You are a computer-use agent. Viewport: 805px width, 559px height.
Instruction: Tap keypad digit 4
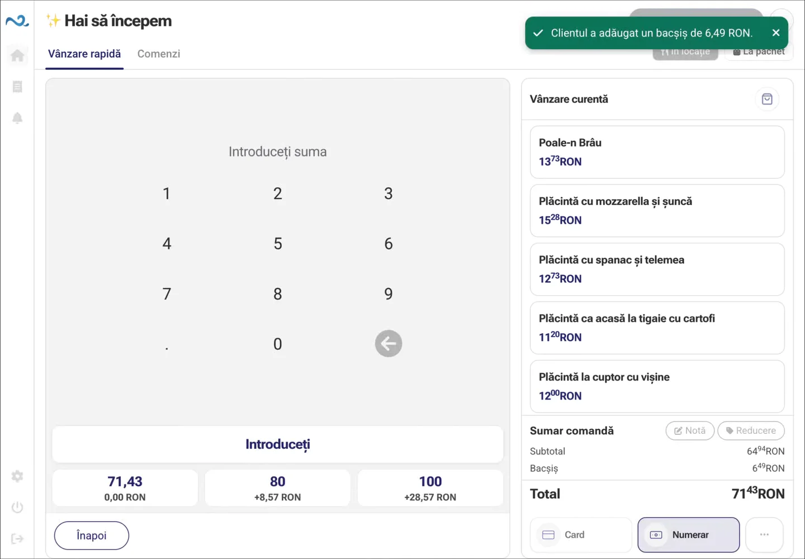pos(167,244)
